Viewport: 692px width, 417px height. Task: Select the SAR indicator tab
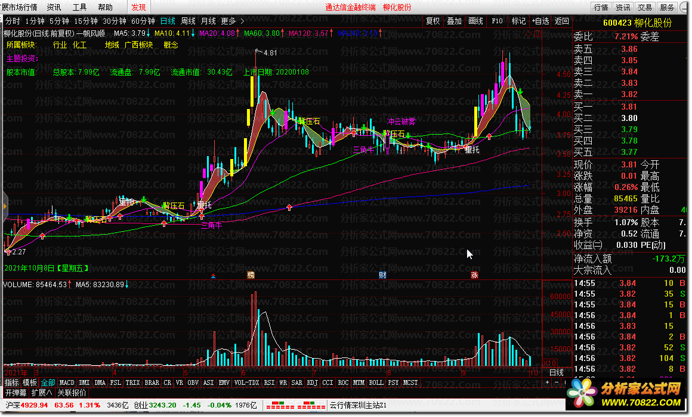[x=296, y=382]
